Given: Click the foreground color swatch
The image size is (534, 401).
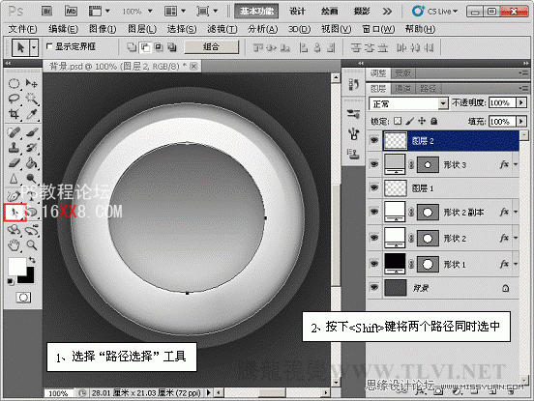Looking at the screenshot, I should click(16, 267).
